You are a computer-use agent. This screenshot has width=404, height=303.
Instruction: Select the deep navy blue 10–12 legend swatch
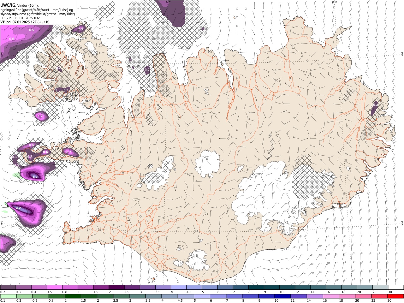point(282,296)
